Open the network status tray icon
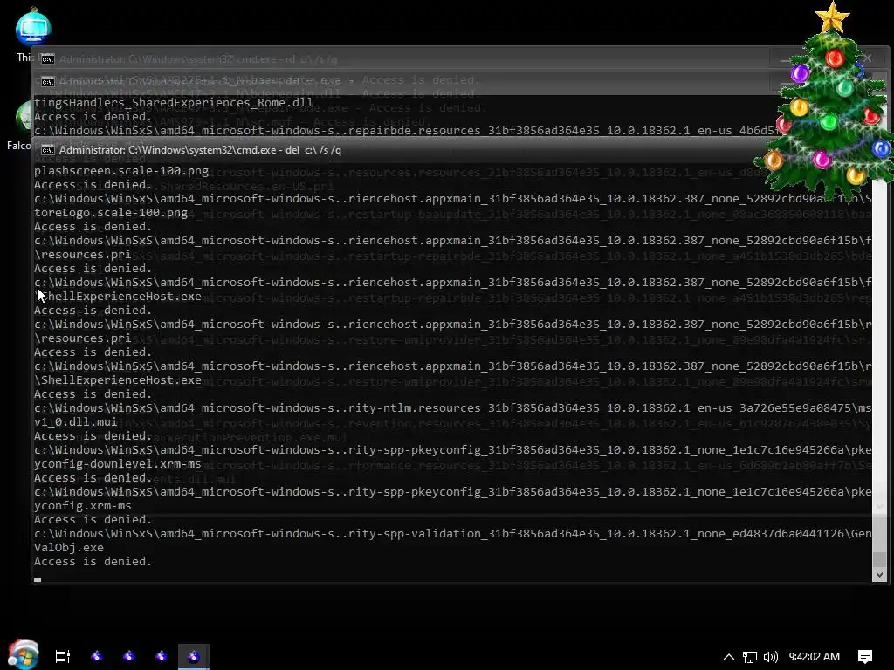Image resolution: width=894 pixels, height=670 pixels. [750, 657]
